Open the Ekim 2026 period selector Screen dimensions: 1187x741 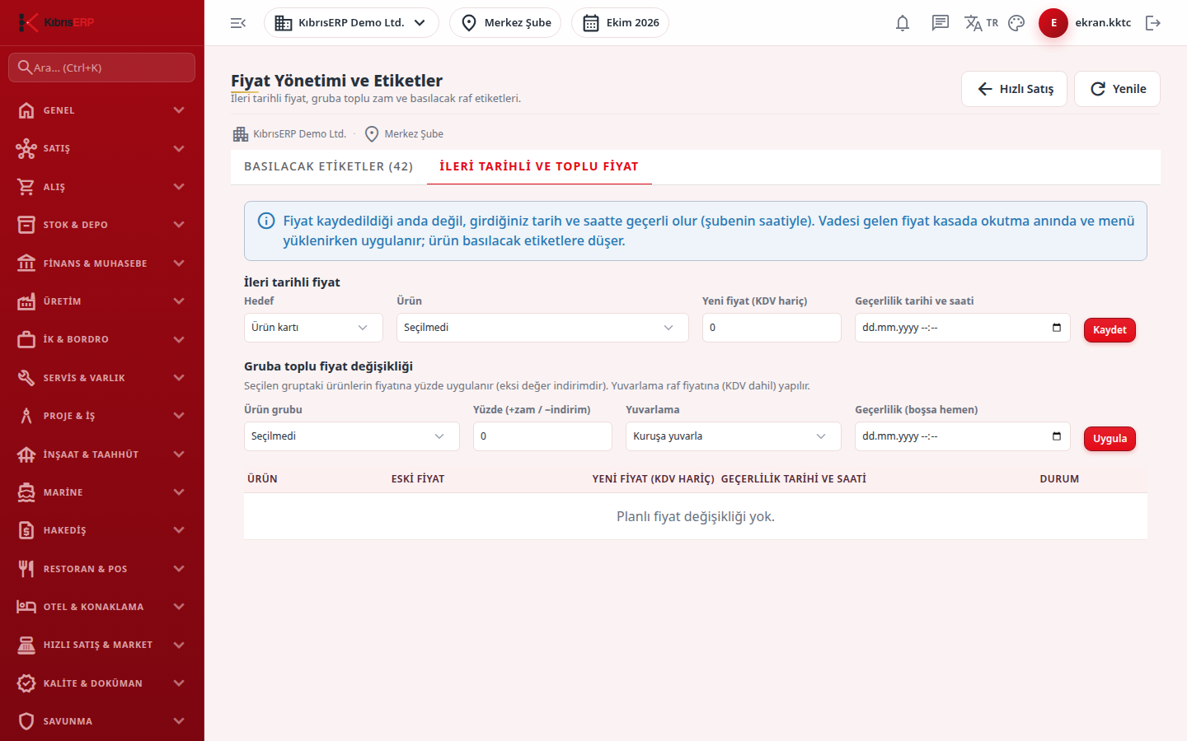(620, 23)
